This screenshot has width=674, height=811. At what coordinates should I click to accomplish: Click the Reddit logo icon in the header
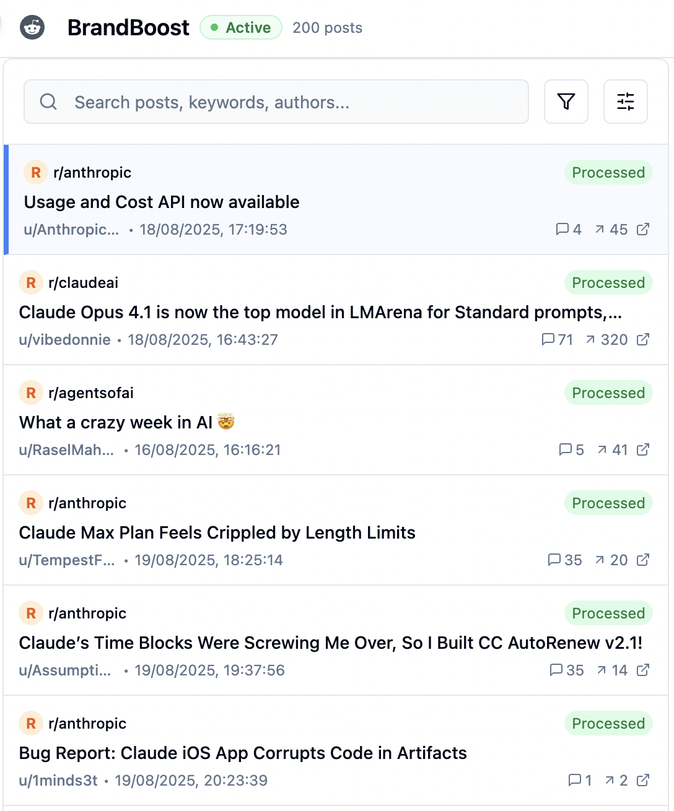pyautogui.click(x=32, y=27)
